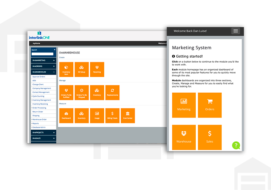Open the Inventory tile under Measure
This screenshot has height=190, width=271.
coord(82,116)
